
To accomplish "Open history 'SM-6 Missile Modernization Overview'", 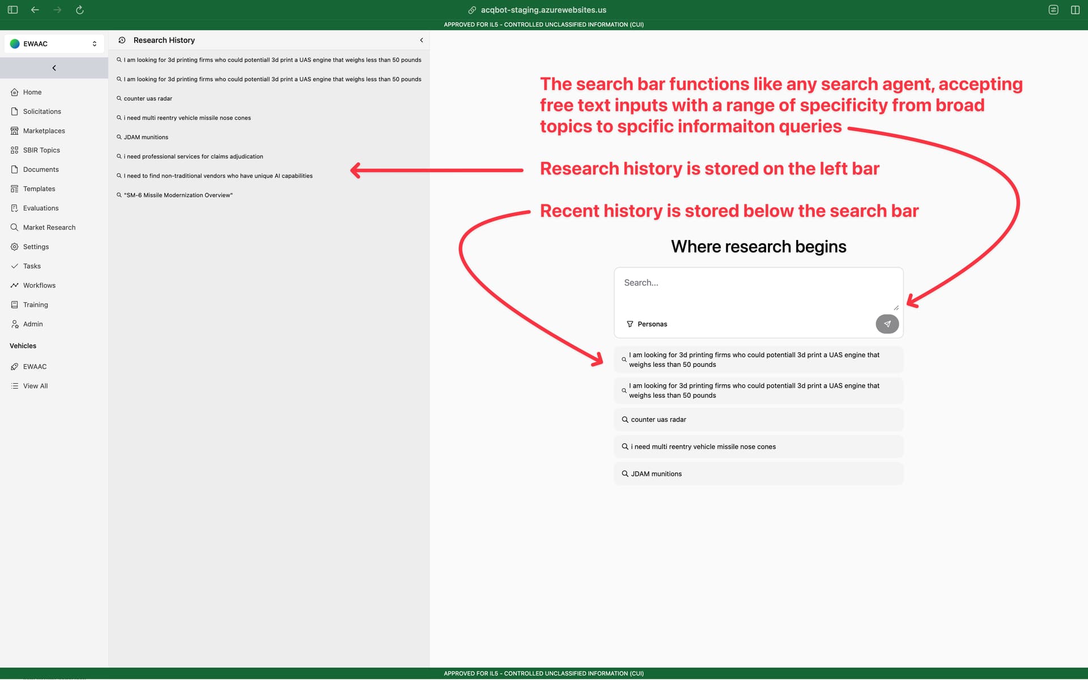I will [269, 195].
